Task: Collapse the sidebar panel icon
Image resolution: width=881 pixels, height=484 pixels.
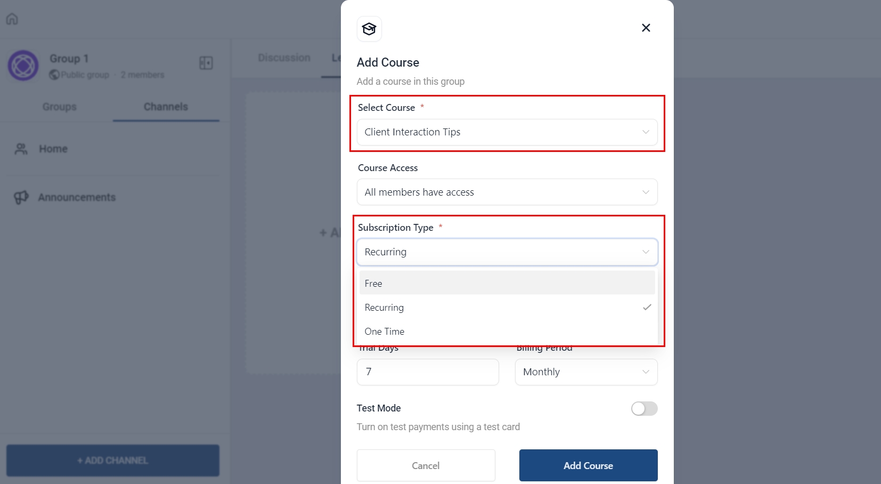Action: 206,63
